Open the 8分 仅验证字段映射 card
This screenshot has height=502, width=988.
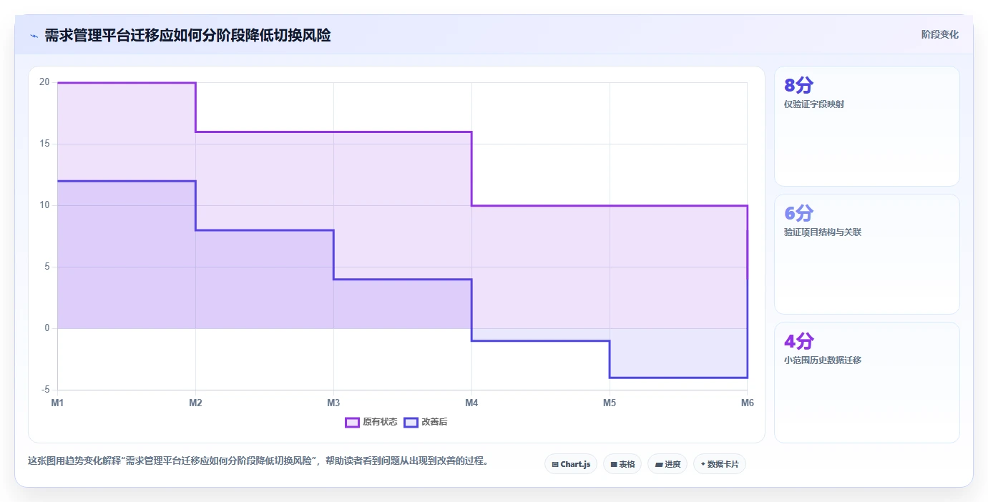(x=867, y=127)
